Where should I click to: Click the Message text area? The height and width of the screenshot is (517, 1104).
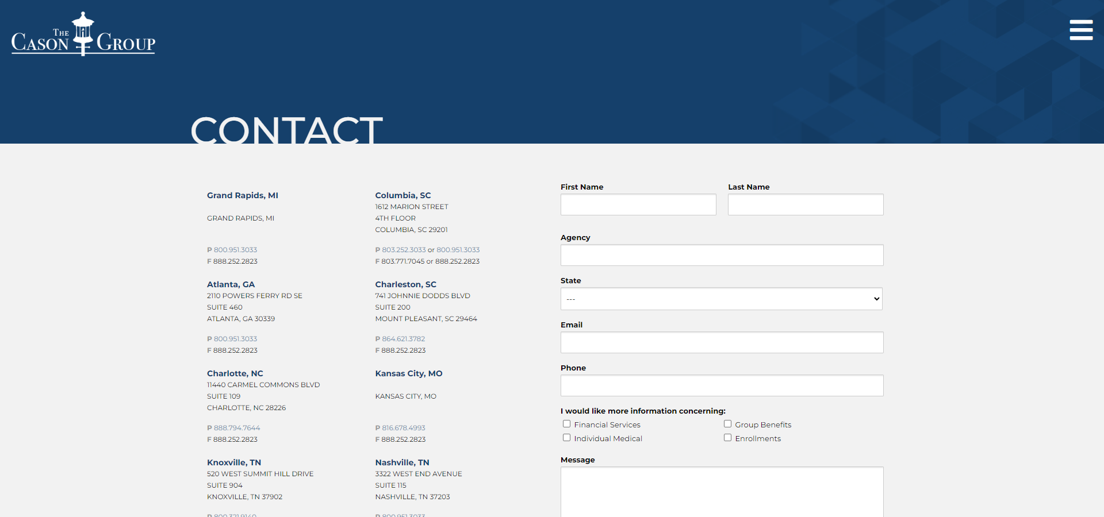coord(722,491)
